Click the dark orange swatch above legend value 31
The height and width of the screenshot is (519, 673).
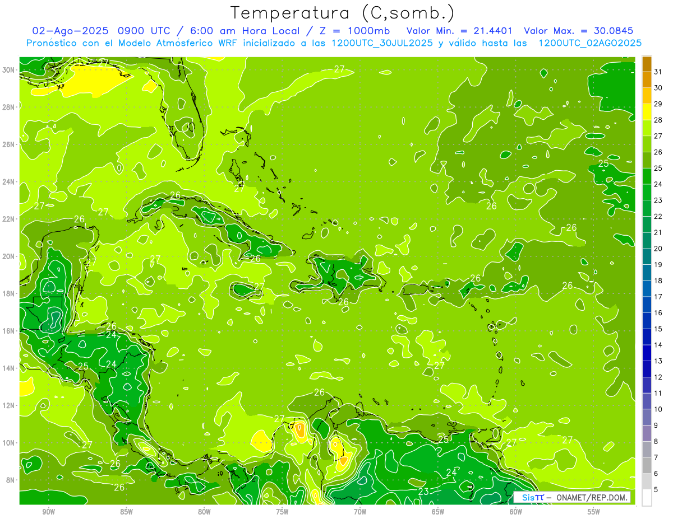pos(647,63)
